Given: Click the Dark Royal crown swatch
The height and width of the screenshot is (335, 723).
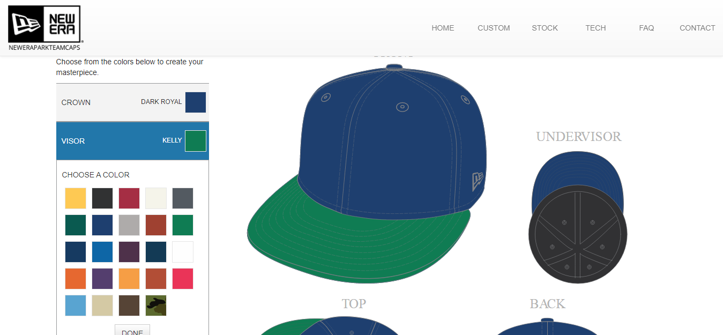Looking at the screenshot, I should click(196, 102).
